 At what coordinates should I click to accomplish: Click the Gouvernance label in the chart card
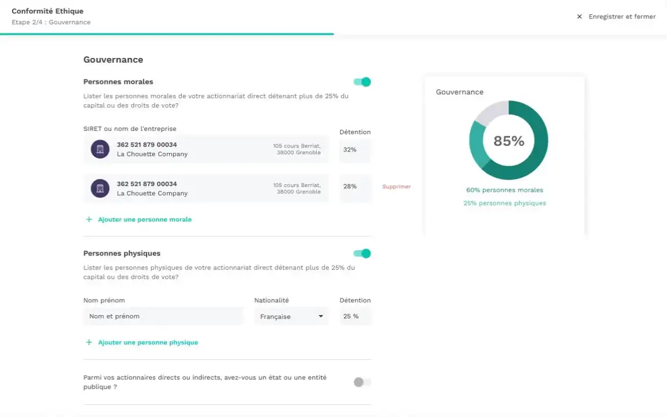pyautogui.click(x=459, y=92)
